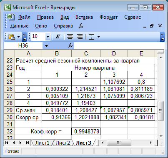Open the Paste options dropdown arrow
Screen dimensions: 168x158
[19, 37]
